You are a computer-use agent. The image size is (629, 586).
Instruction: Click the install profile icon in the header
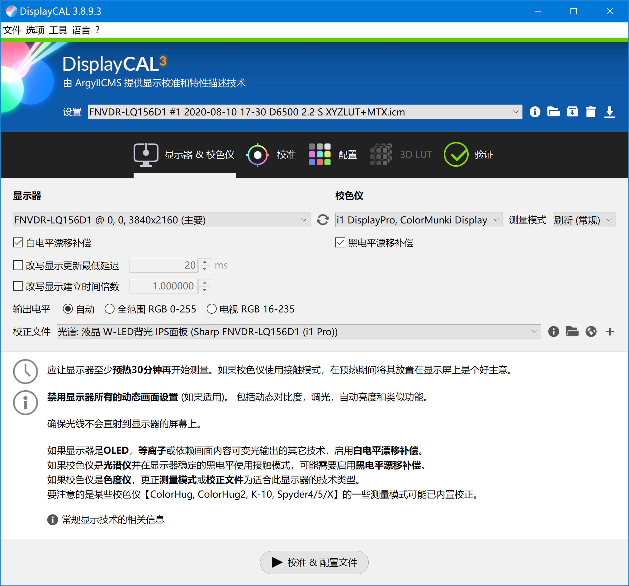[572, 112]
